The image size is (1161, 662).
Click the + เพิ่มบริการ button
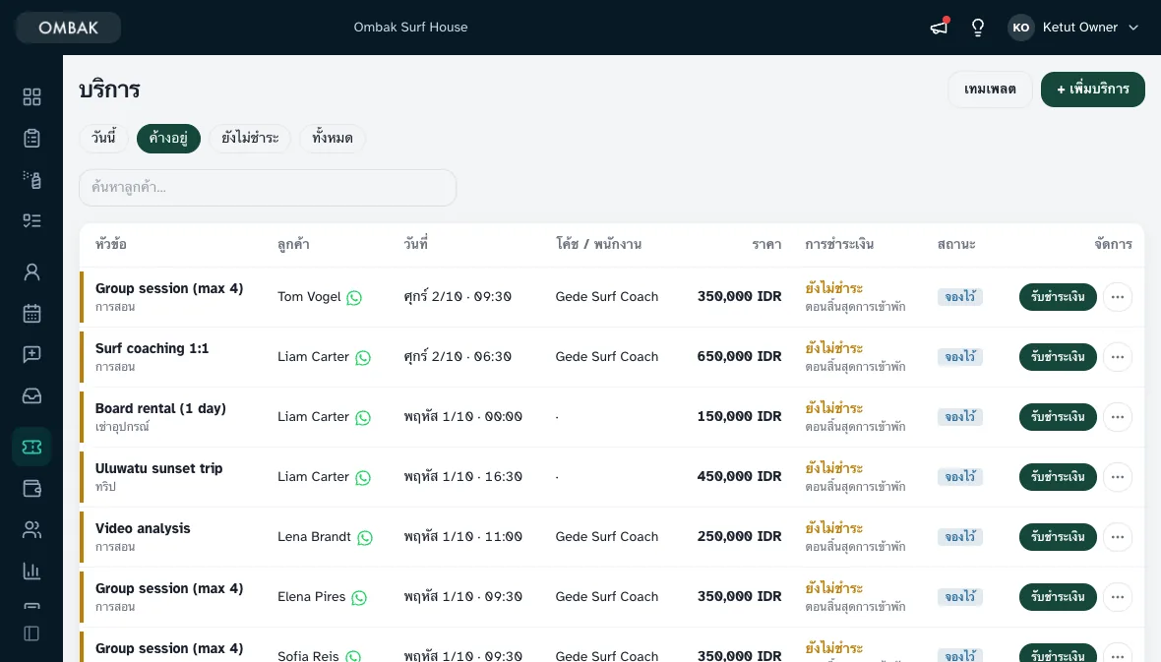(x=1093, y=90)
